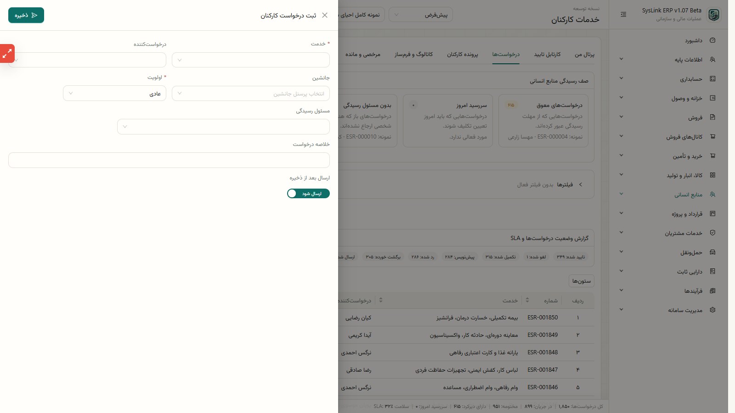Click the خزانه و وصول sidebar icon
735x413 pixels.
point(712,98)
